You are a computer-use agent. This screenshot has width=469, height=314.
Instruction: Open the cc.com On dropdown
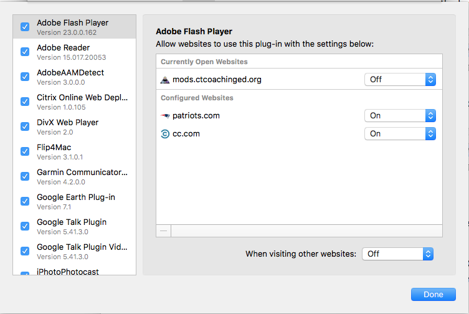[400, 134]
